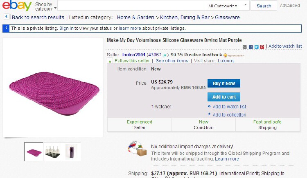
Task: Click Add to collection link
Action: (x=229, y=115)
